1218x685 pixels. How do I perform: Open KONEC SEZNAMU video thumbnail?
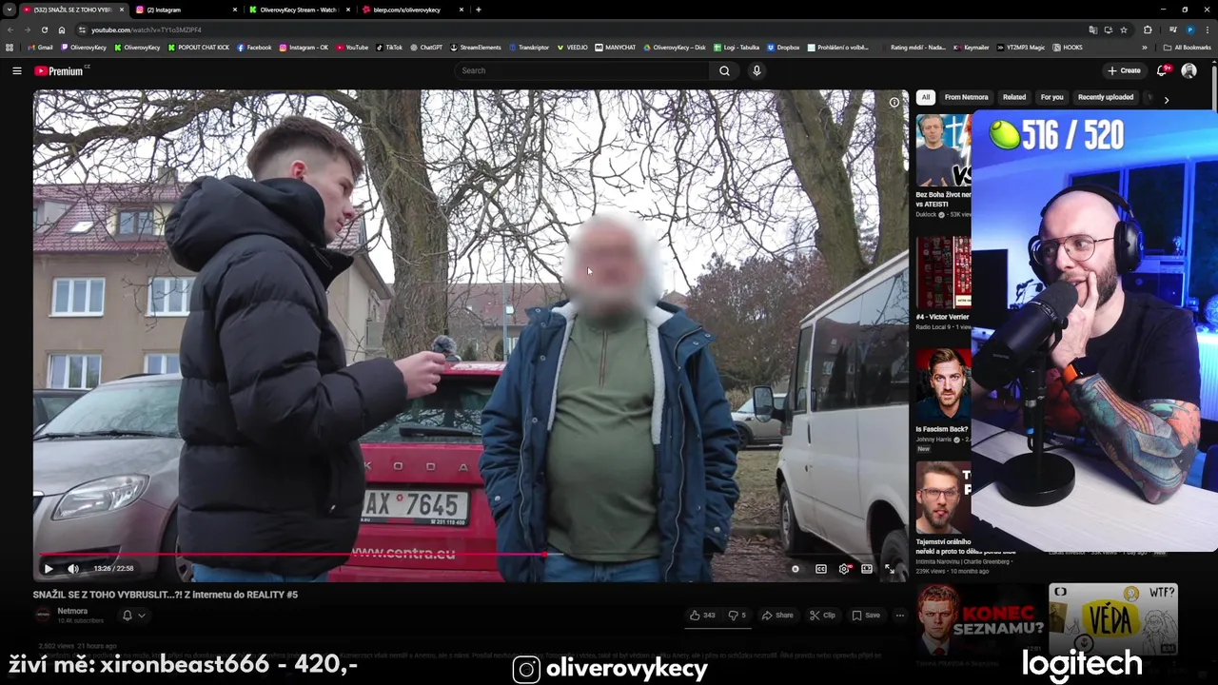tap(979, 619)
